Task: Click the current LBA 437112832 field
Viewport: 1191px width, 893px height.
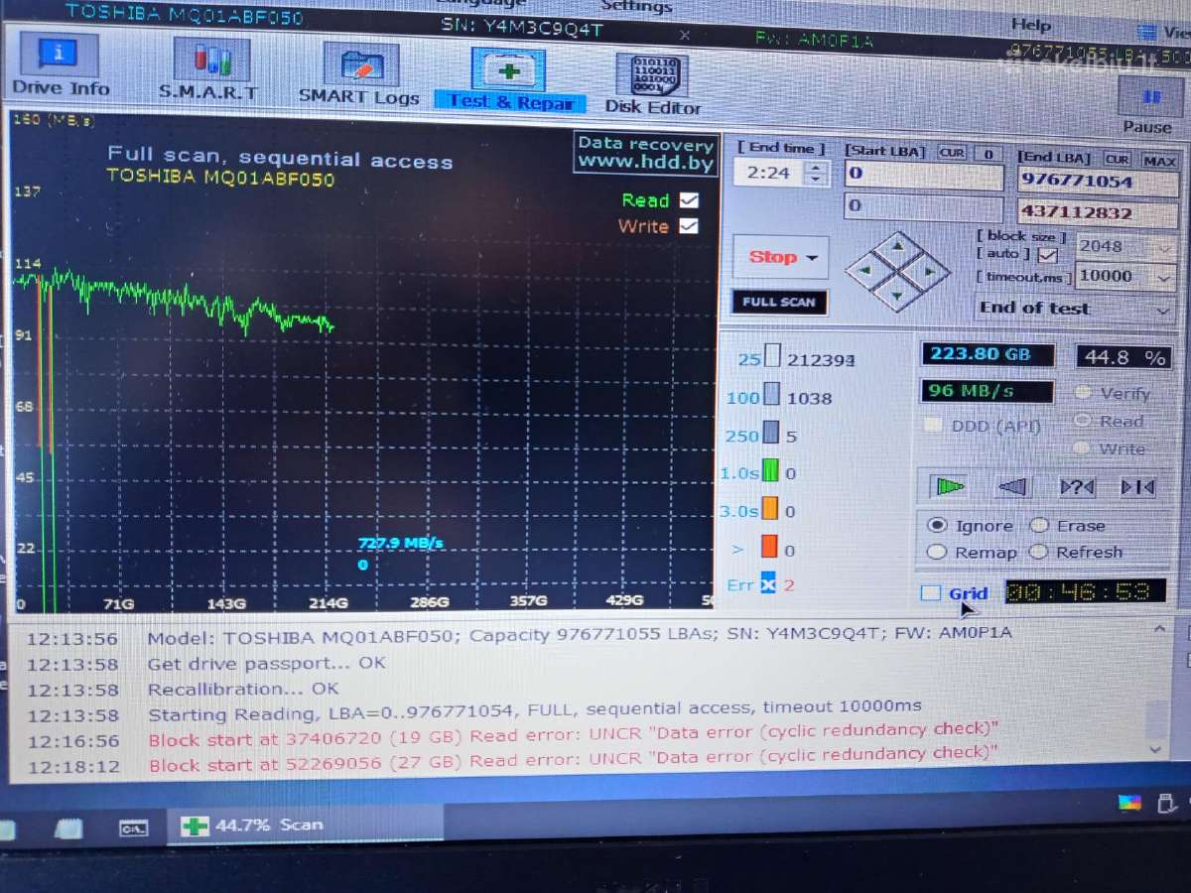Action: point(1097,212)
